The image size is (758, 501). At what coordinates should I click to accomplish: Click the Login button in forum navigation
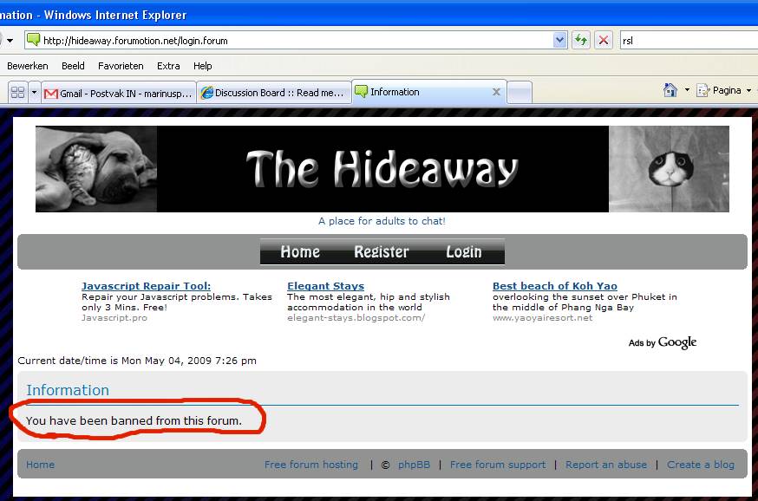(463, 251)
